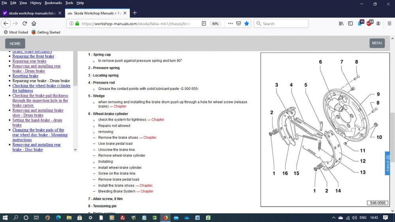Open a new tab with plus button
The image size is (395, 222).
point(135,13)
